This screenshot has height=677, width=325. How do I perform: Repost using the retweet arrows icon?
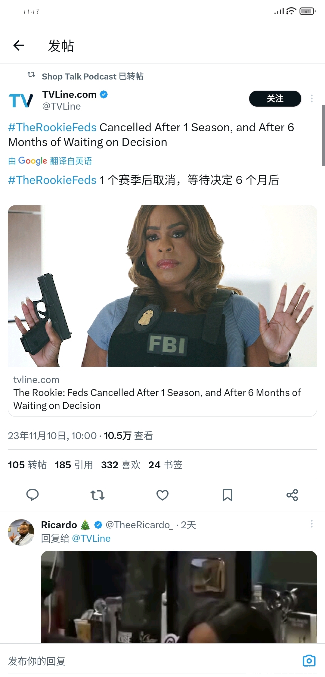97,495
